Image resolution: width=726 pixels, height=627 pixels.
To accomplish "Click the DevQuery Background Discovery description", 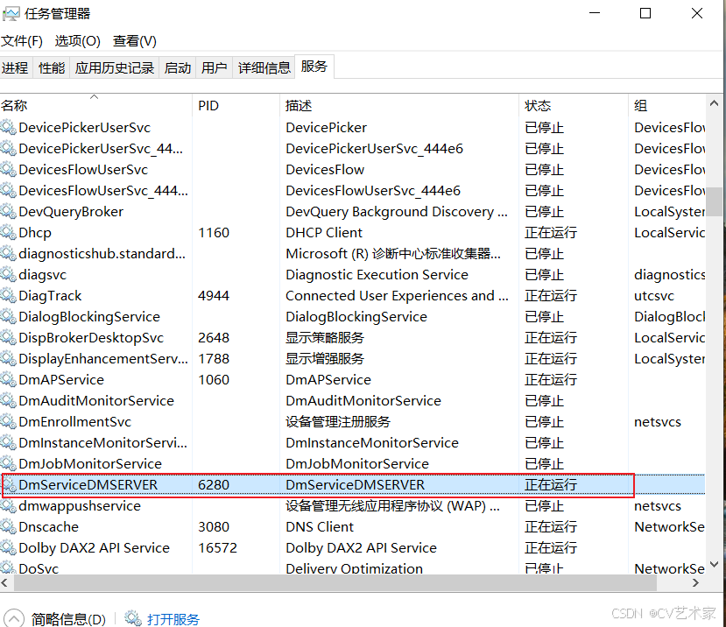I will (397, 212).
